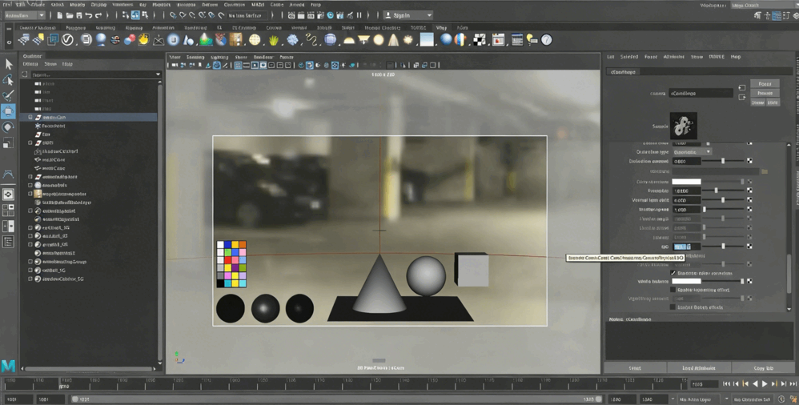Open the menu set dropdown at top-left
Screen dimensions: 799x405
25,15
